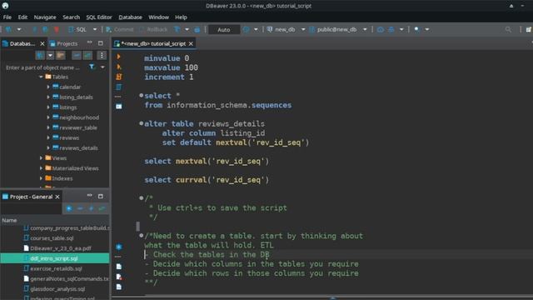Open the SQL editor toolbar button

[77, 30]
